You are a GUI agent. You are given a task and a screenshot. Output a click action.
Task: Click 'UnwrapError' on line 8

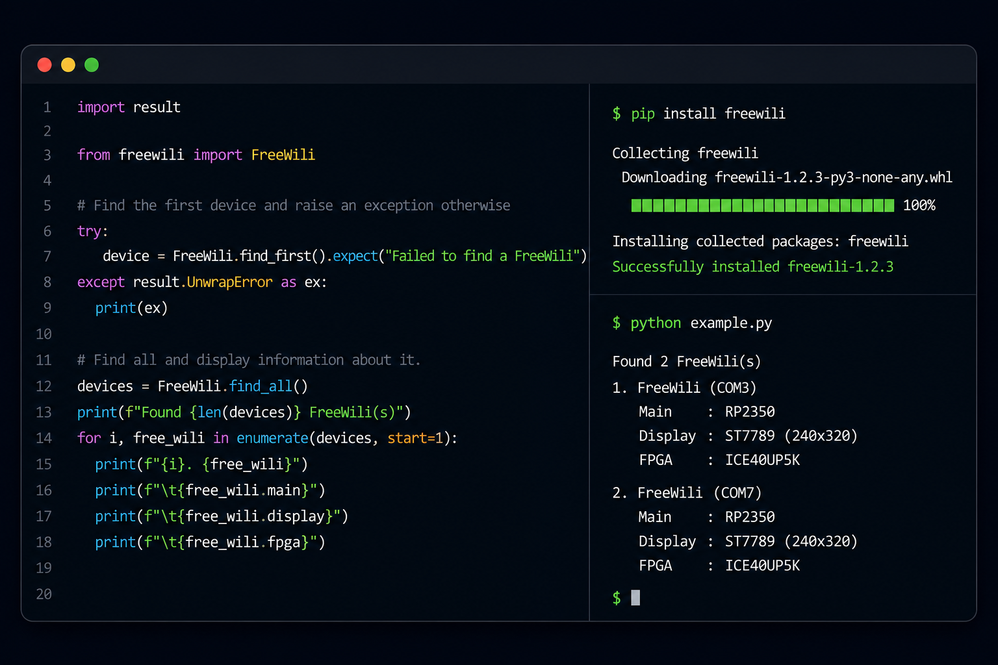click(230, 282)
